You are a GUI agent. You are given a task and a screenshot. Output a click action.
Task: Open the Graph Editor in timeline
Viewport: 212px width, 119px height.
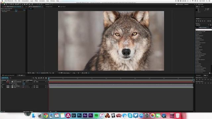click(x=46, y=78)
